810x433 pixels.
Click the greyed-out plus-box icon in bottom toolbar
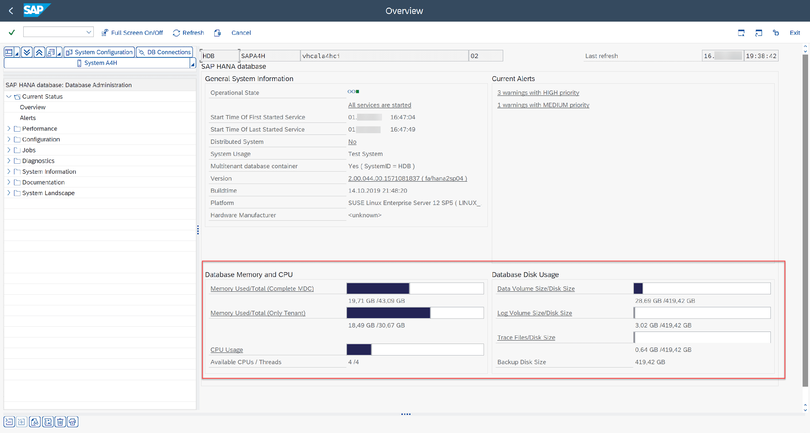22,422
